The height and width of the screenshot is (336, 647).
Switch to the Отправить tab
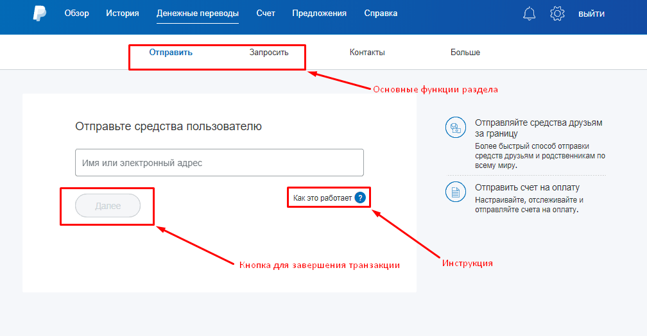pos(171,53)
